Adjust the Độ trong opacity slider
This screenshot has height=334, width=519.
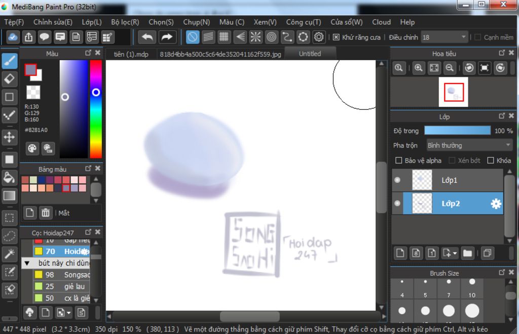pyautogui.click(x=458, y=131)
